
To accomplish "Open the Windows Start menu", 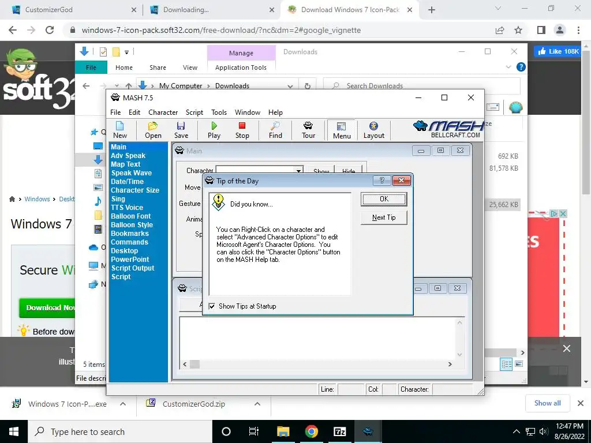I will point(14,431).
